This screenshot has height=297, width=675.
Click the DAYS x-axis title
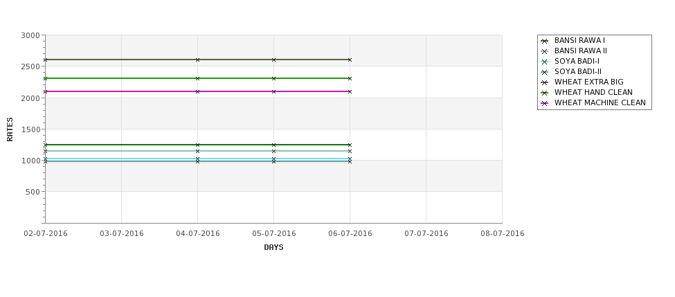[x=273, y=248]
